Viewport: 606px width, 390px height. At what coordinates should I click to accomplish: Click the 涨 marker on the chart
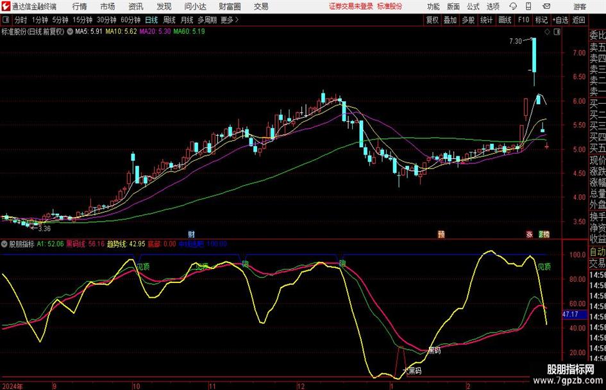coord(529,234)
